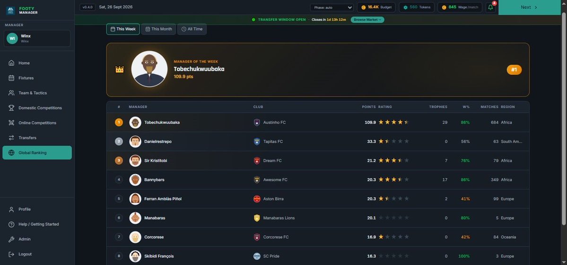This screenshot has width=567, height=265.
Task: Click Bannybars' 86% win rate
Action: tap(465, 179)
